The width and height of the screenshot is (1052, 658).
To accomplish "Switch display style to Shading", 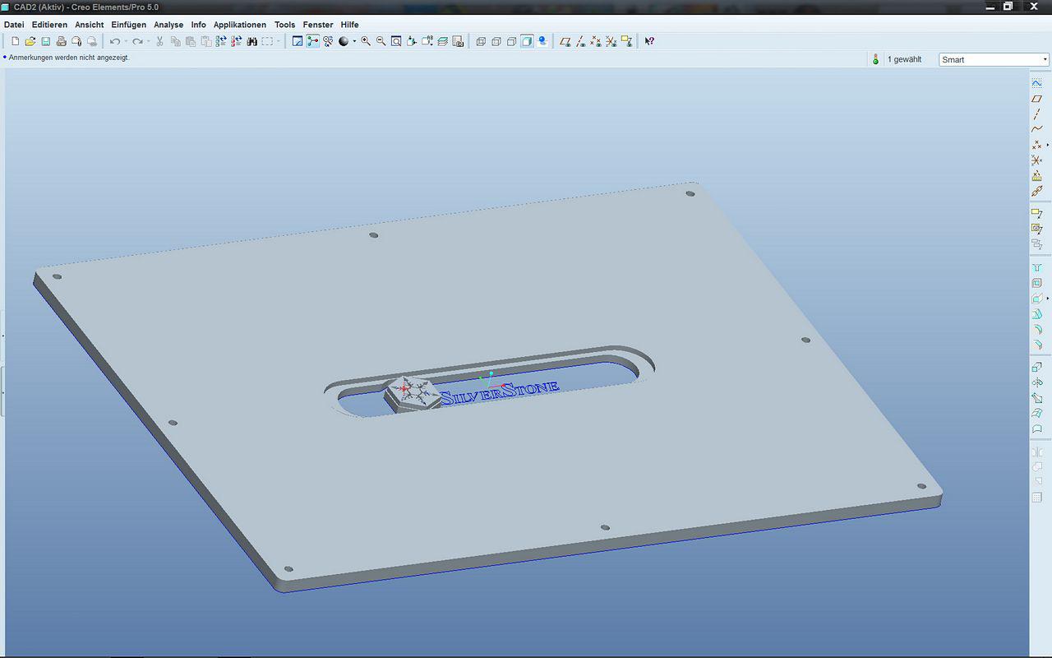I will (527, 41).
